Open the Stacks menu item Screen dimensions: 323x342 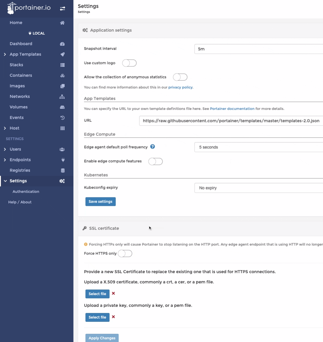pos(16,65)
